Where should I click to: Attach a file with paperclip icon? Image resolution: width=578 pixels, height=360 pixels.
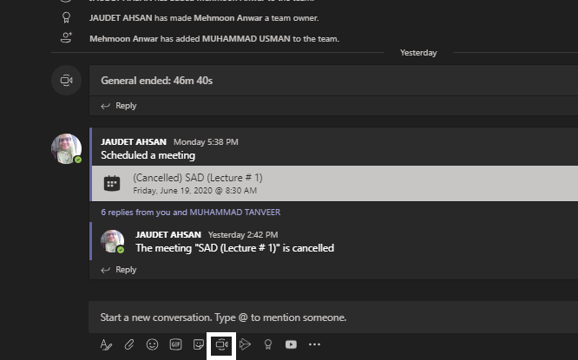pos(129,344)
